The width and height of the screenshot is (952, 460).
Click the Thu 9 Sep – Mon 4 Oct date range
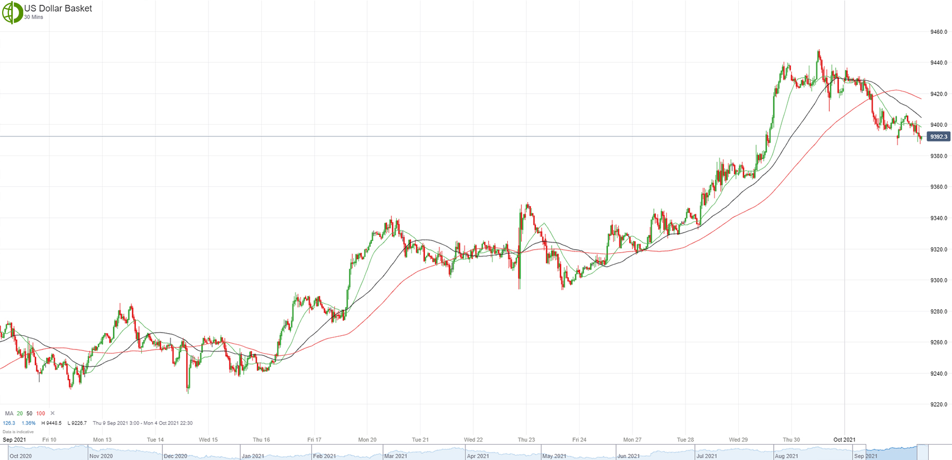(x=143, y=423)
